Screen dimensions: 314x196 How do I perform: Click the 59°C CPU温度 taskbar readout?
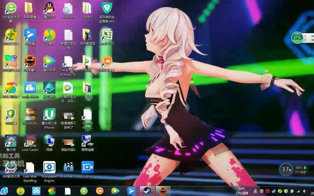242,191
